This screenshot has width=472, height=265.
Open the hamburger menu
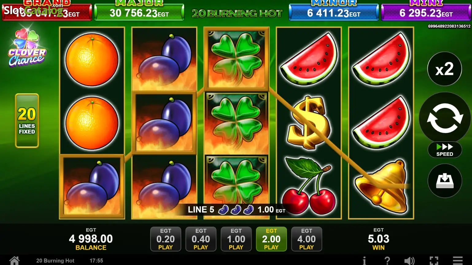click(x=458, y=261)
